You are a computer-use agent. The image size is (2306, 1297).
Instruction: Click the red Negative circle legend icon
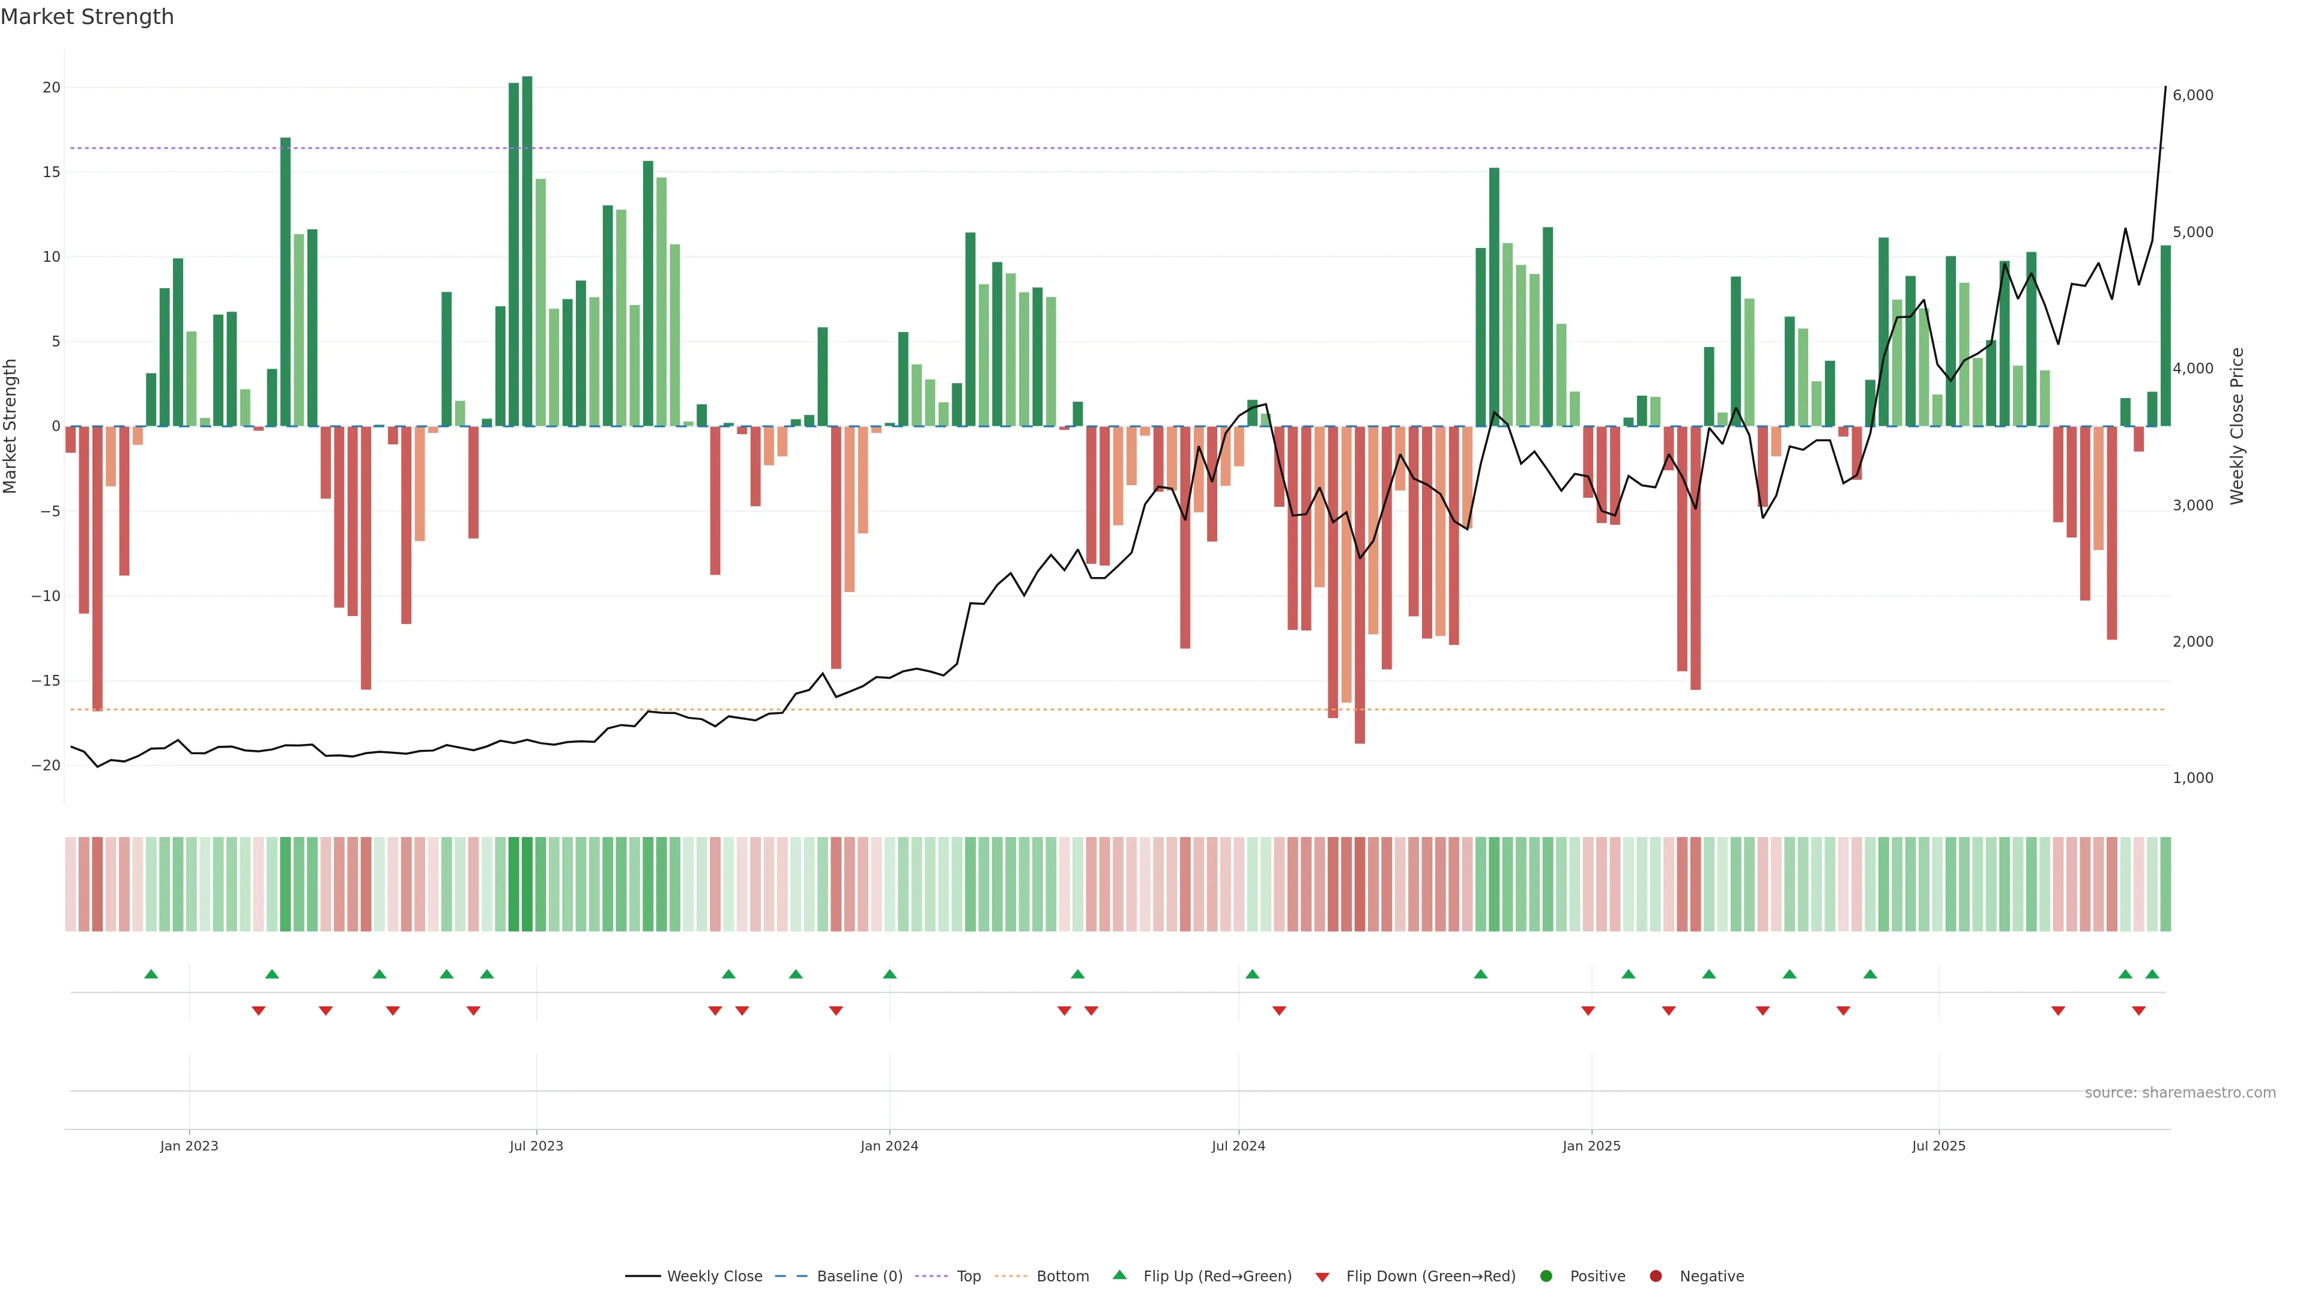pyautogui.click(x=1655, y=1275)
